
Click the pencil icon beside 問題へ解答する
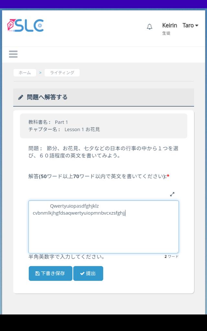[x=20, y=97]
